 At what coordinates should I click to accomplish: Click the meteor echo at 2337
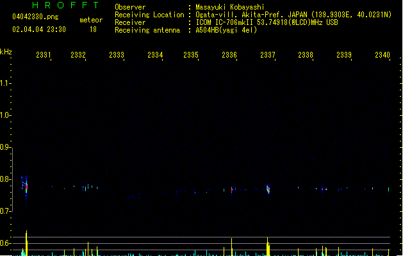point(268,189)
